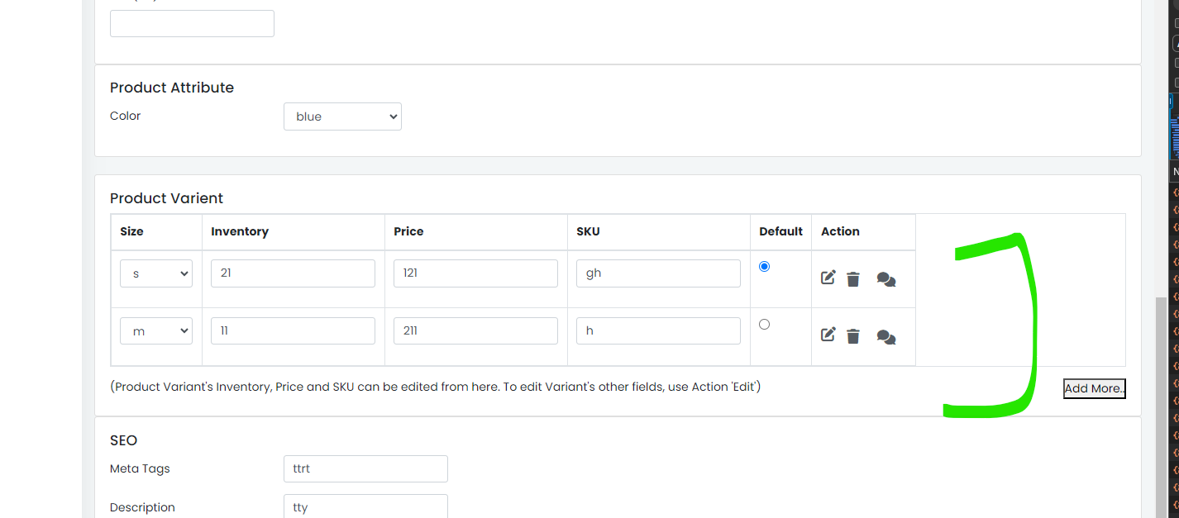Click the Add More.. button

[x=1095, y=388]
